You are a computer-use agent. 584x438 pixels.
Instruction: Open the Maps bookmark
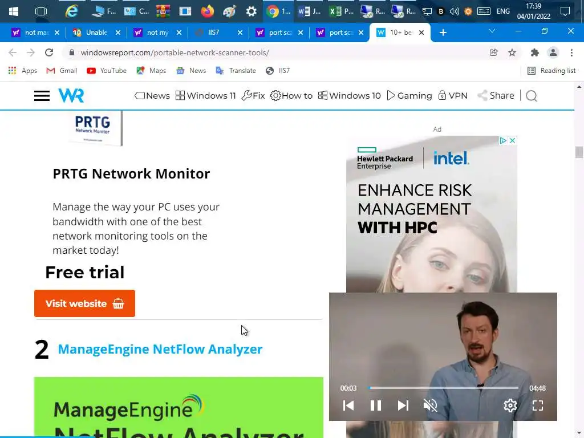tap(151, 71)
